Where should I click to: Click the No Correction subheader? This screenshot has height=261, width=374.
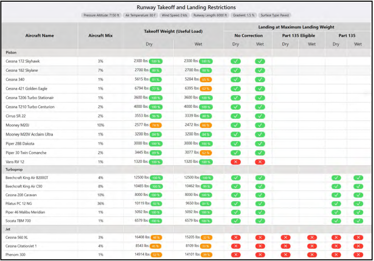coord(248,35)
